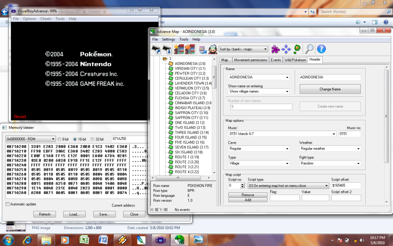The width and height of the screenshot is (393, 246).
Task: Open the Windows Start menu orb
Action: coord(8,240)
